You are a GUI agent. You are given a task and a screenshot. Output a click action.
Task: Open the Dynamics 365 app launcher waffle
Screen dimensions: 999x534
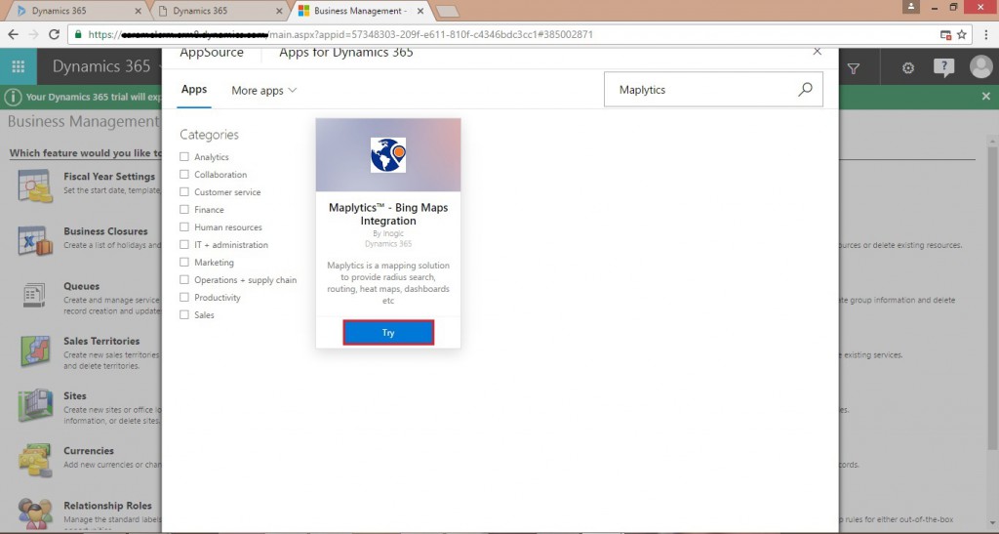[x=19, y=67]
